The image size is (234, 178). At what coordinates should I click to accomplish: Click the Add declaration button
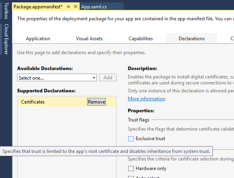pos(108,78)
